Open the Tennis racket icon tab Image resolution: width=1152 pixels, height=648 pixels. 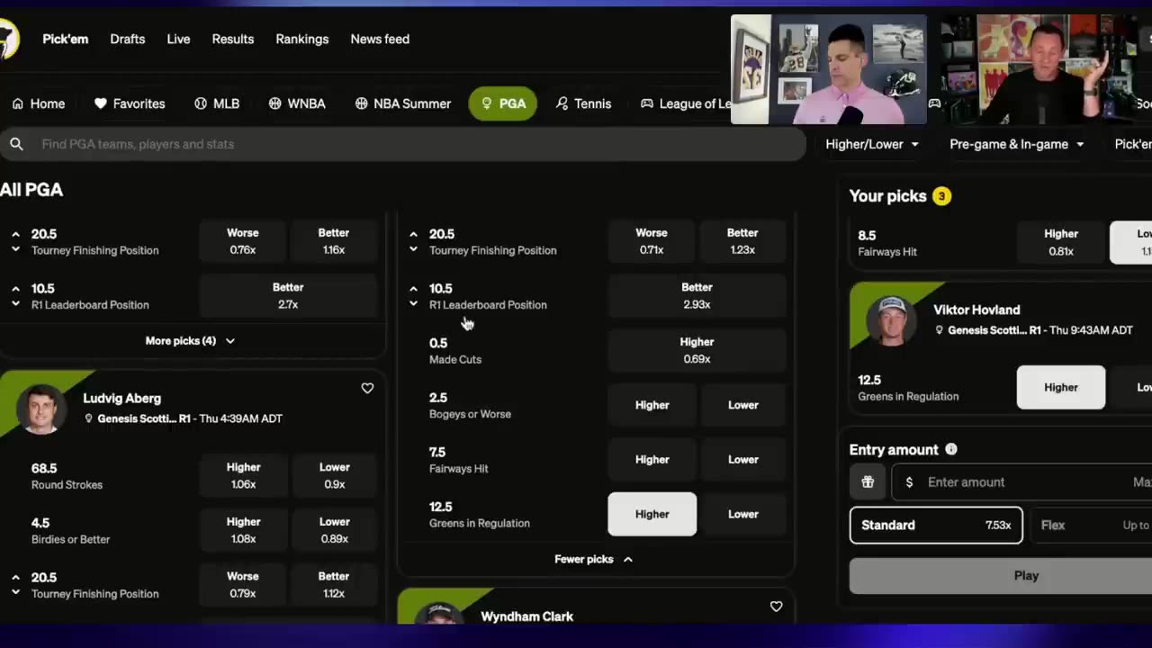[x=562, y=103]
